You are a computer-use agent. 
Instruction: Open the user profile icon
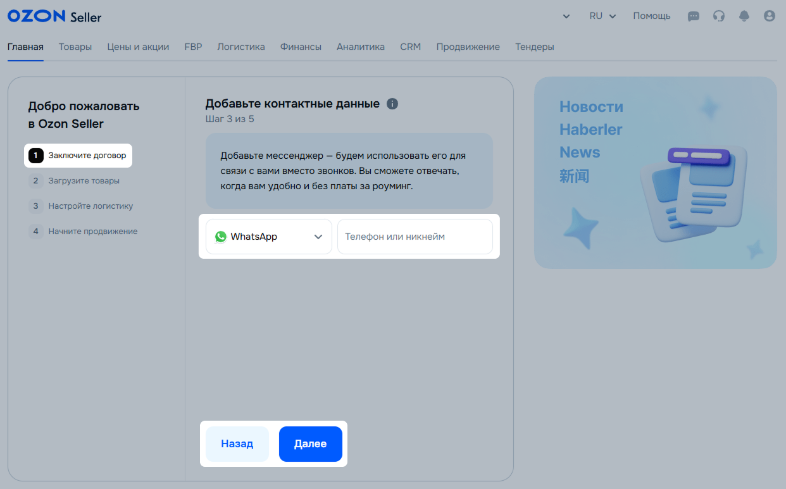pos(770,16)
